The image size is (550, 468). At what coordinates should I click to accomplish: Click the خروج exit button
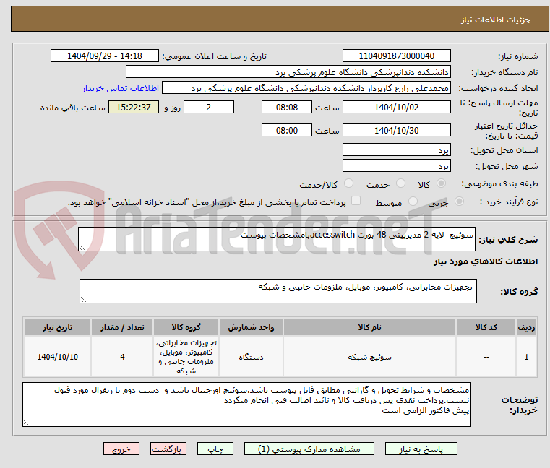121,448
